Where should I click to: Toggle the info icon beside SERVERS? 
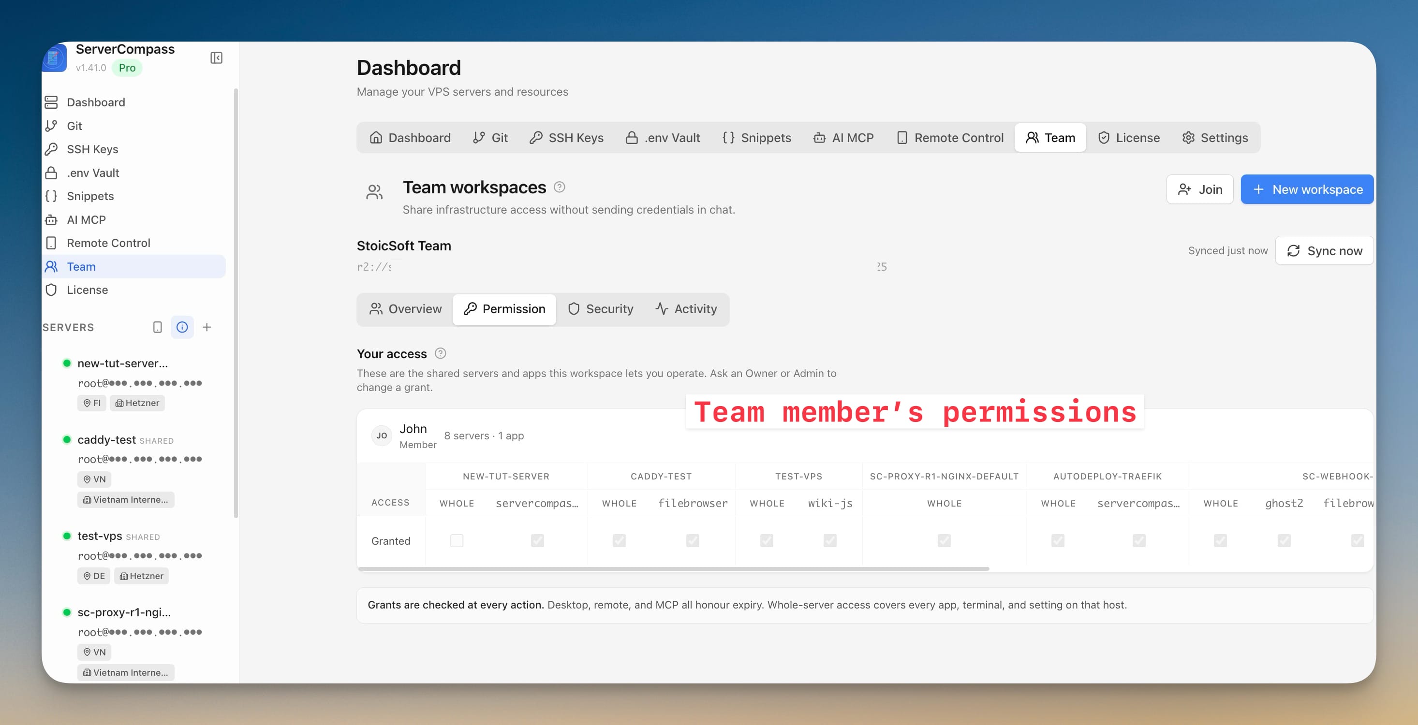click(182, 327)
